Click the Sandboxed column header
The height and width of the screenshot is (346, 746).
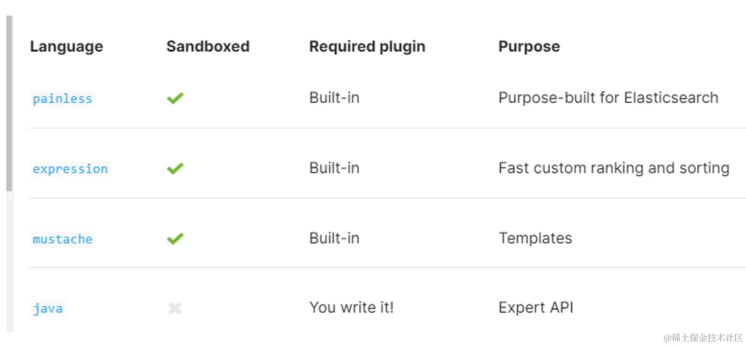tap(208, 47)
